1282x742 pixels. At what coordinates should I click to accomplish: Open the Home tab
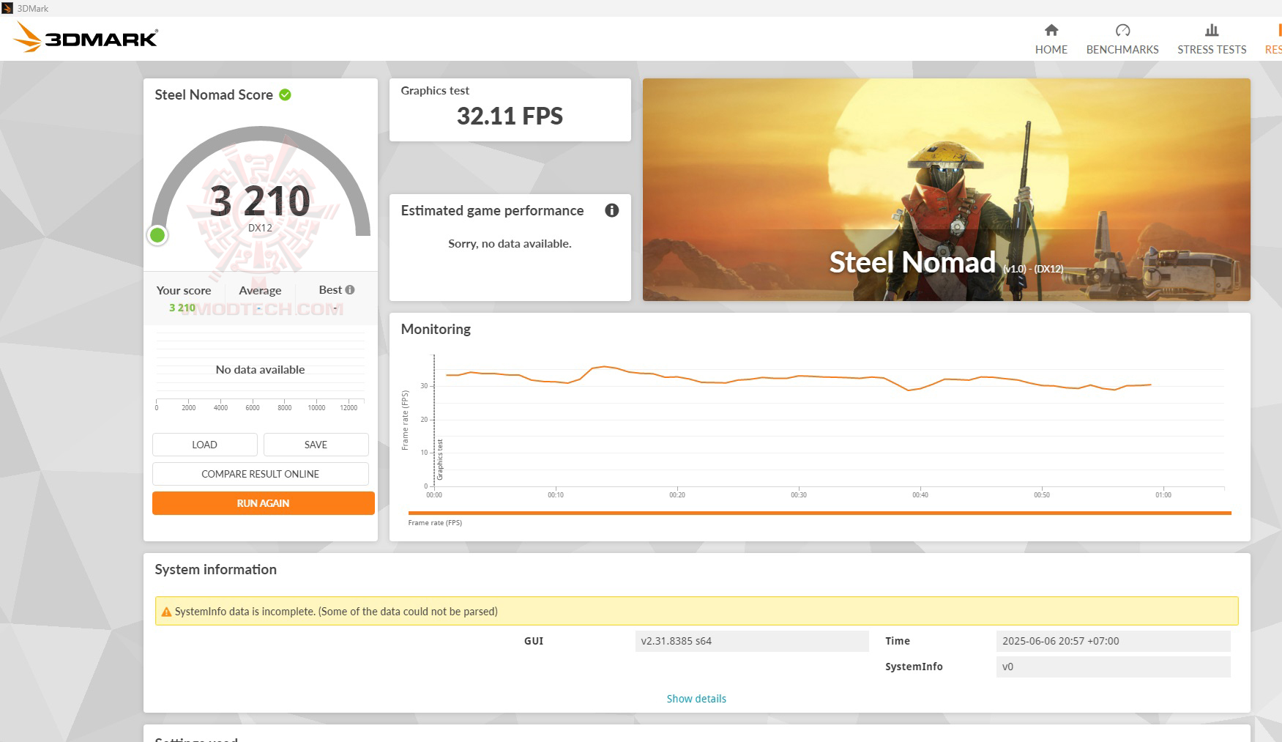[1051, 39]
